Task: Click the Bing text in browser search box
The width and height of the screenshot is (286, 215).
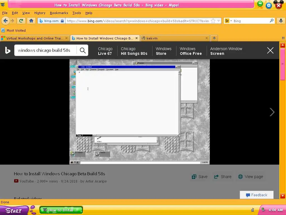Action: click(237, 21)
